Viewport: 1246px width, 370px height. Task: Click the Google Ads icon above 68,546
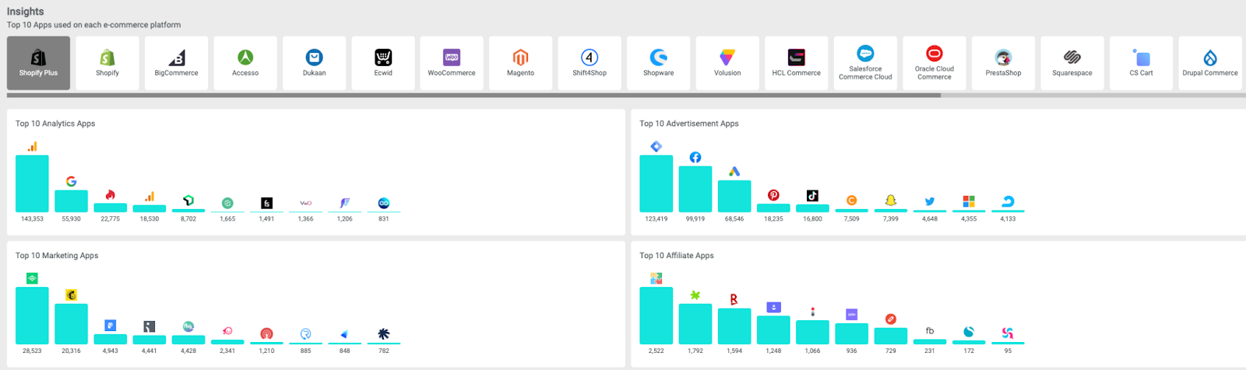tap(734, 172)
